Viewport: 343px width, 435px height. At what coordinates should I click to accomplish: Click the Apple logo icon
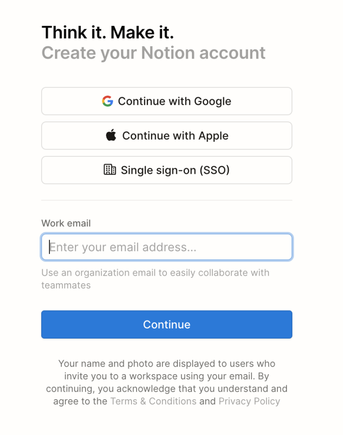point(111,136)
